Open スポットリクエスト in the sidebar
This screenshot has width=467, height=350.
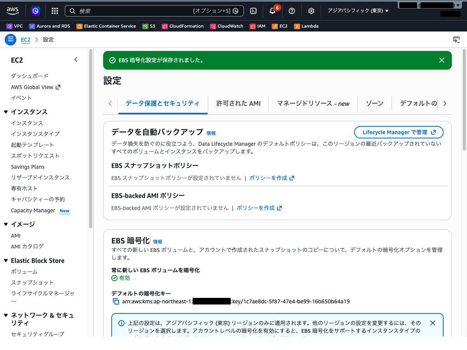point(35,156)
